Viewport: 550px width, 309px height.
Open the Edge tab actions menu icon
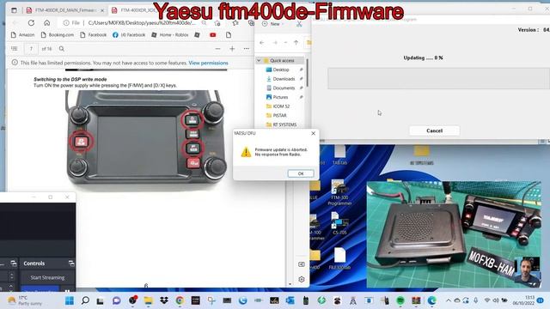pos(14,10)
